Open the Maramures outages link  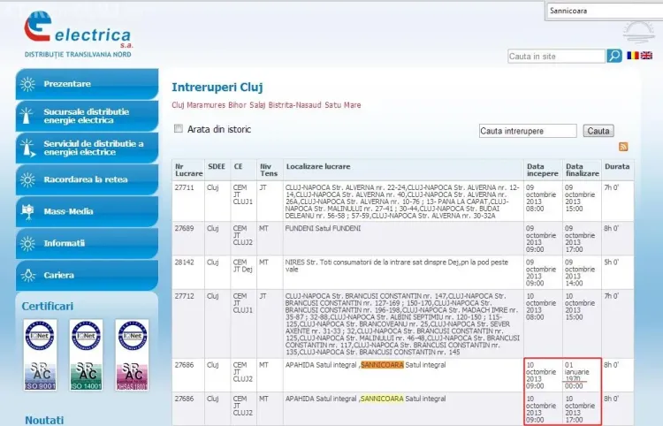click(205, 105)
